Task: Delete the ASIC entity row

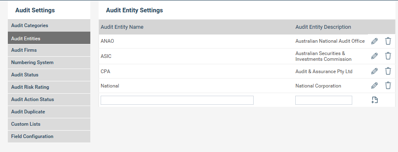Action: [x=388, y=55]
